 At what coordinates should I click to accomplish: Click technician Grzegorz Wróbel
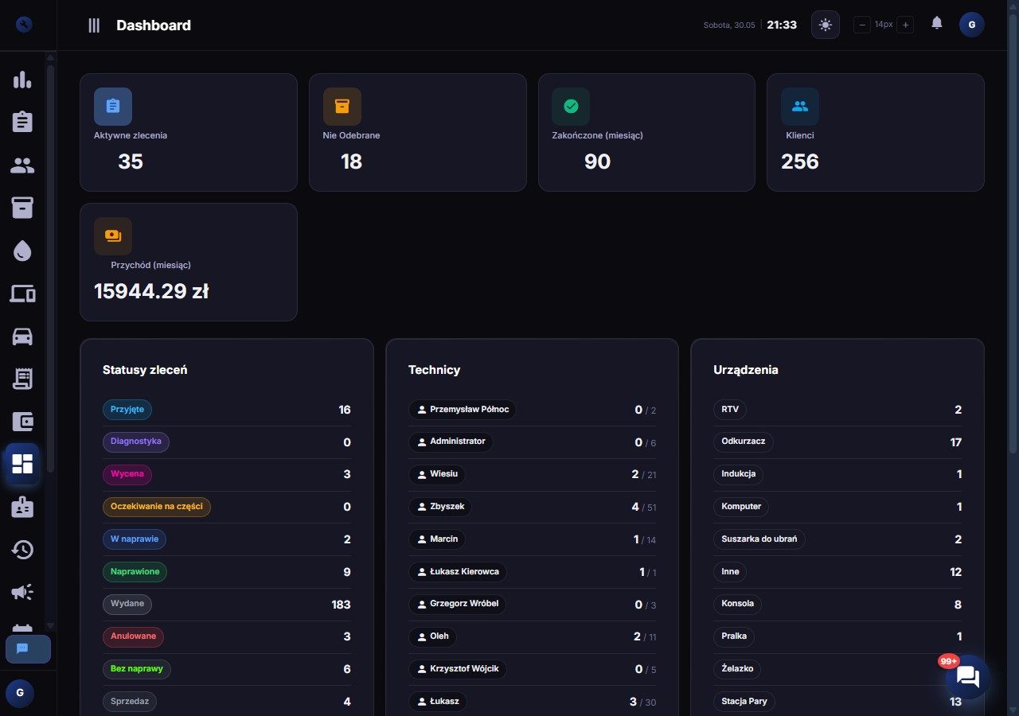coord(457,604)
